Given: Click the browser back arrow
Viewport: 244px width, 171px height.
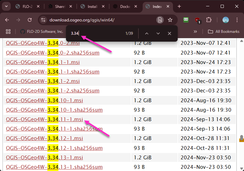Looking at the screenshot, I should pos(7,20).
